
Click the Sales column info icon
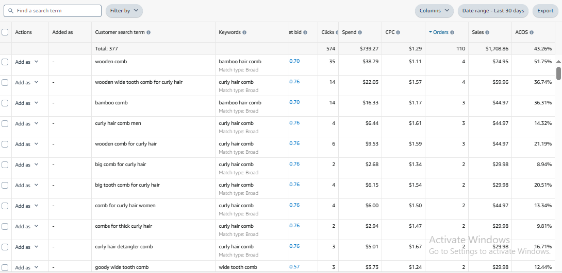tap(487, 32)
